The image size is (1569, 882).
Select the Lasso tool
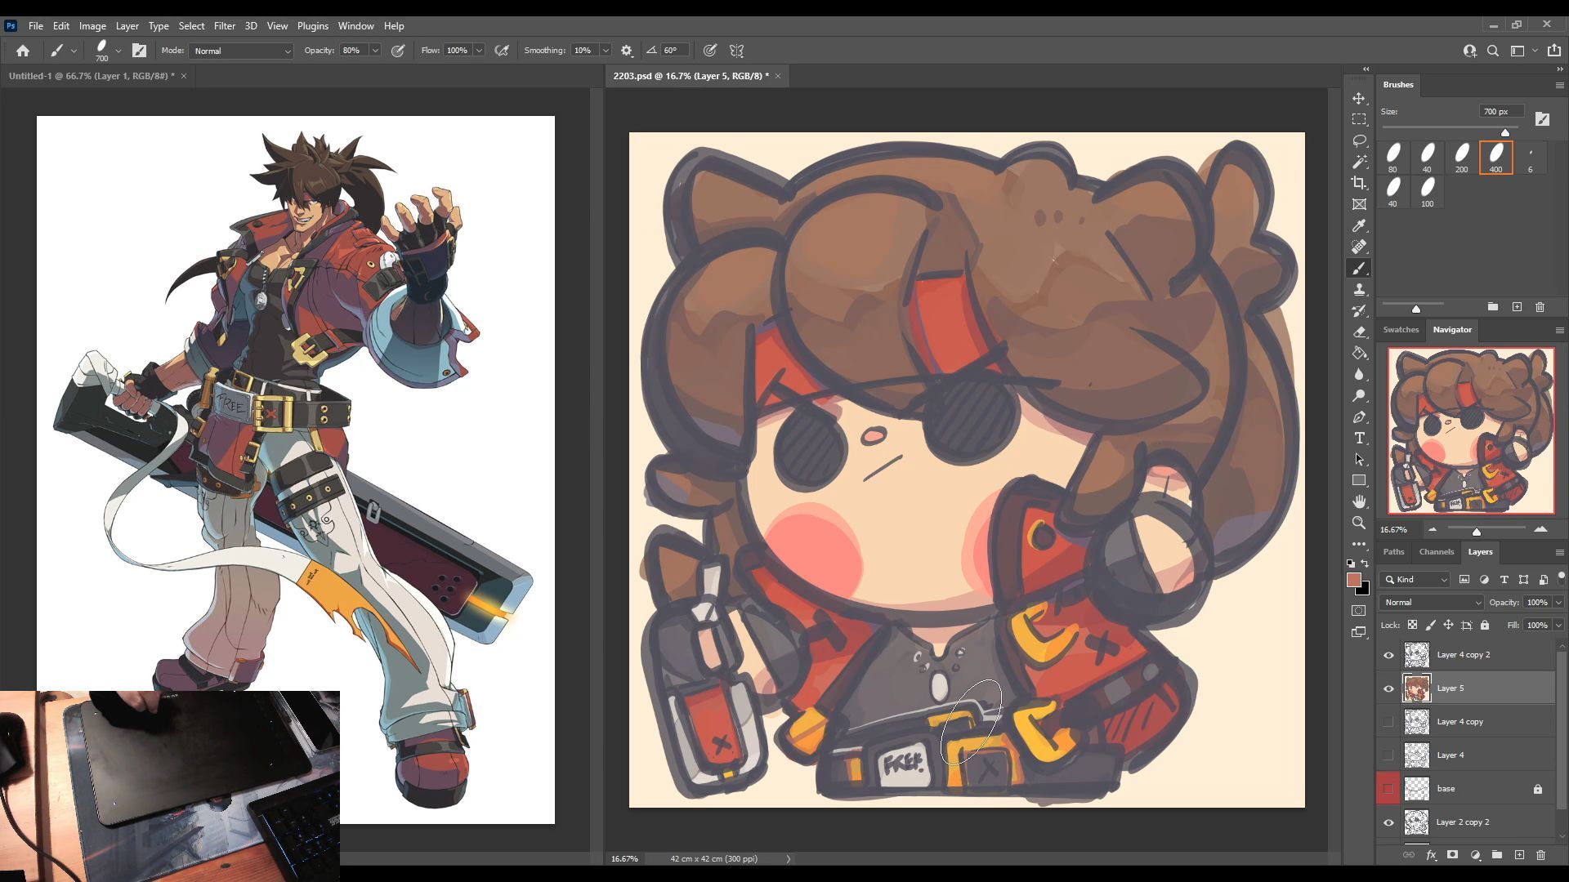tap(1359, 140)
